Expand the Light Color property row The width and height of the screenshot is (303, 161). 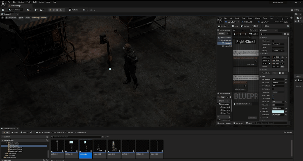261,111
